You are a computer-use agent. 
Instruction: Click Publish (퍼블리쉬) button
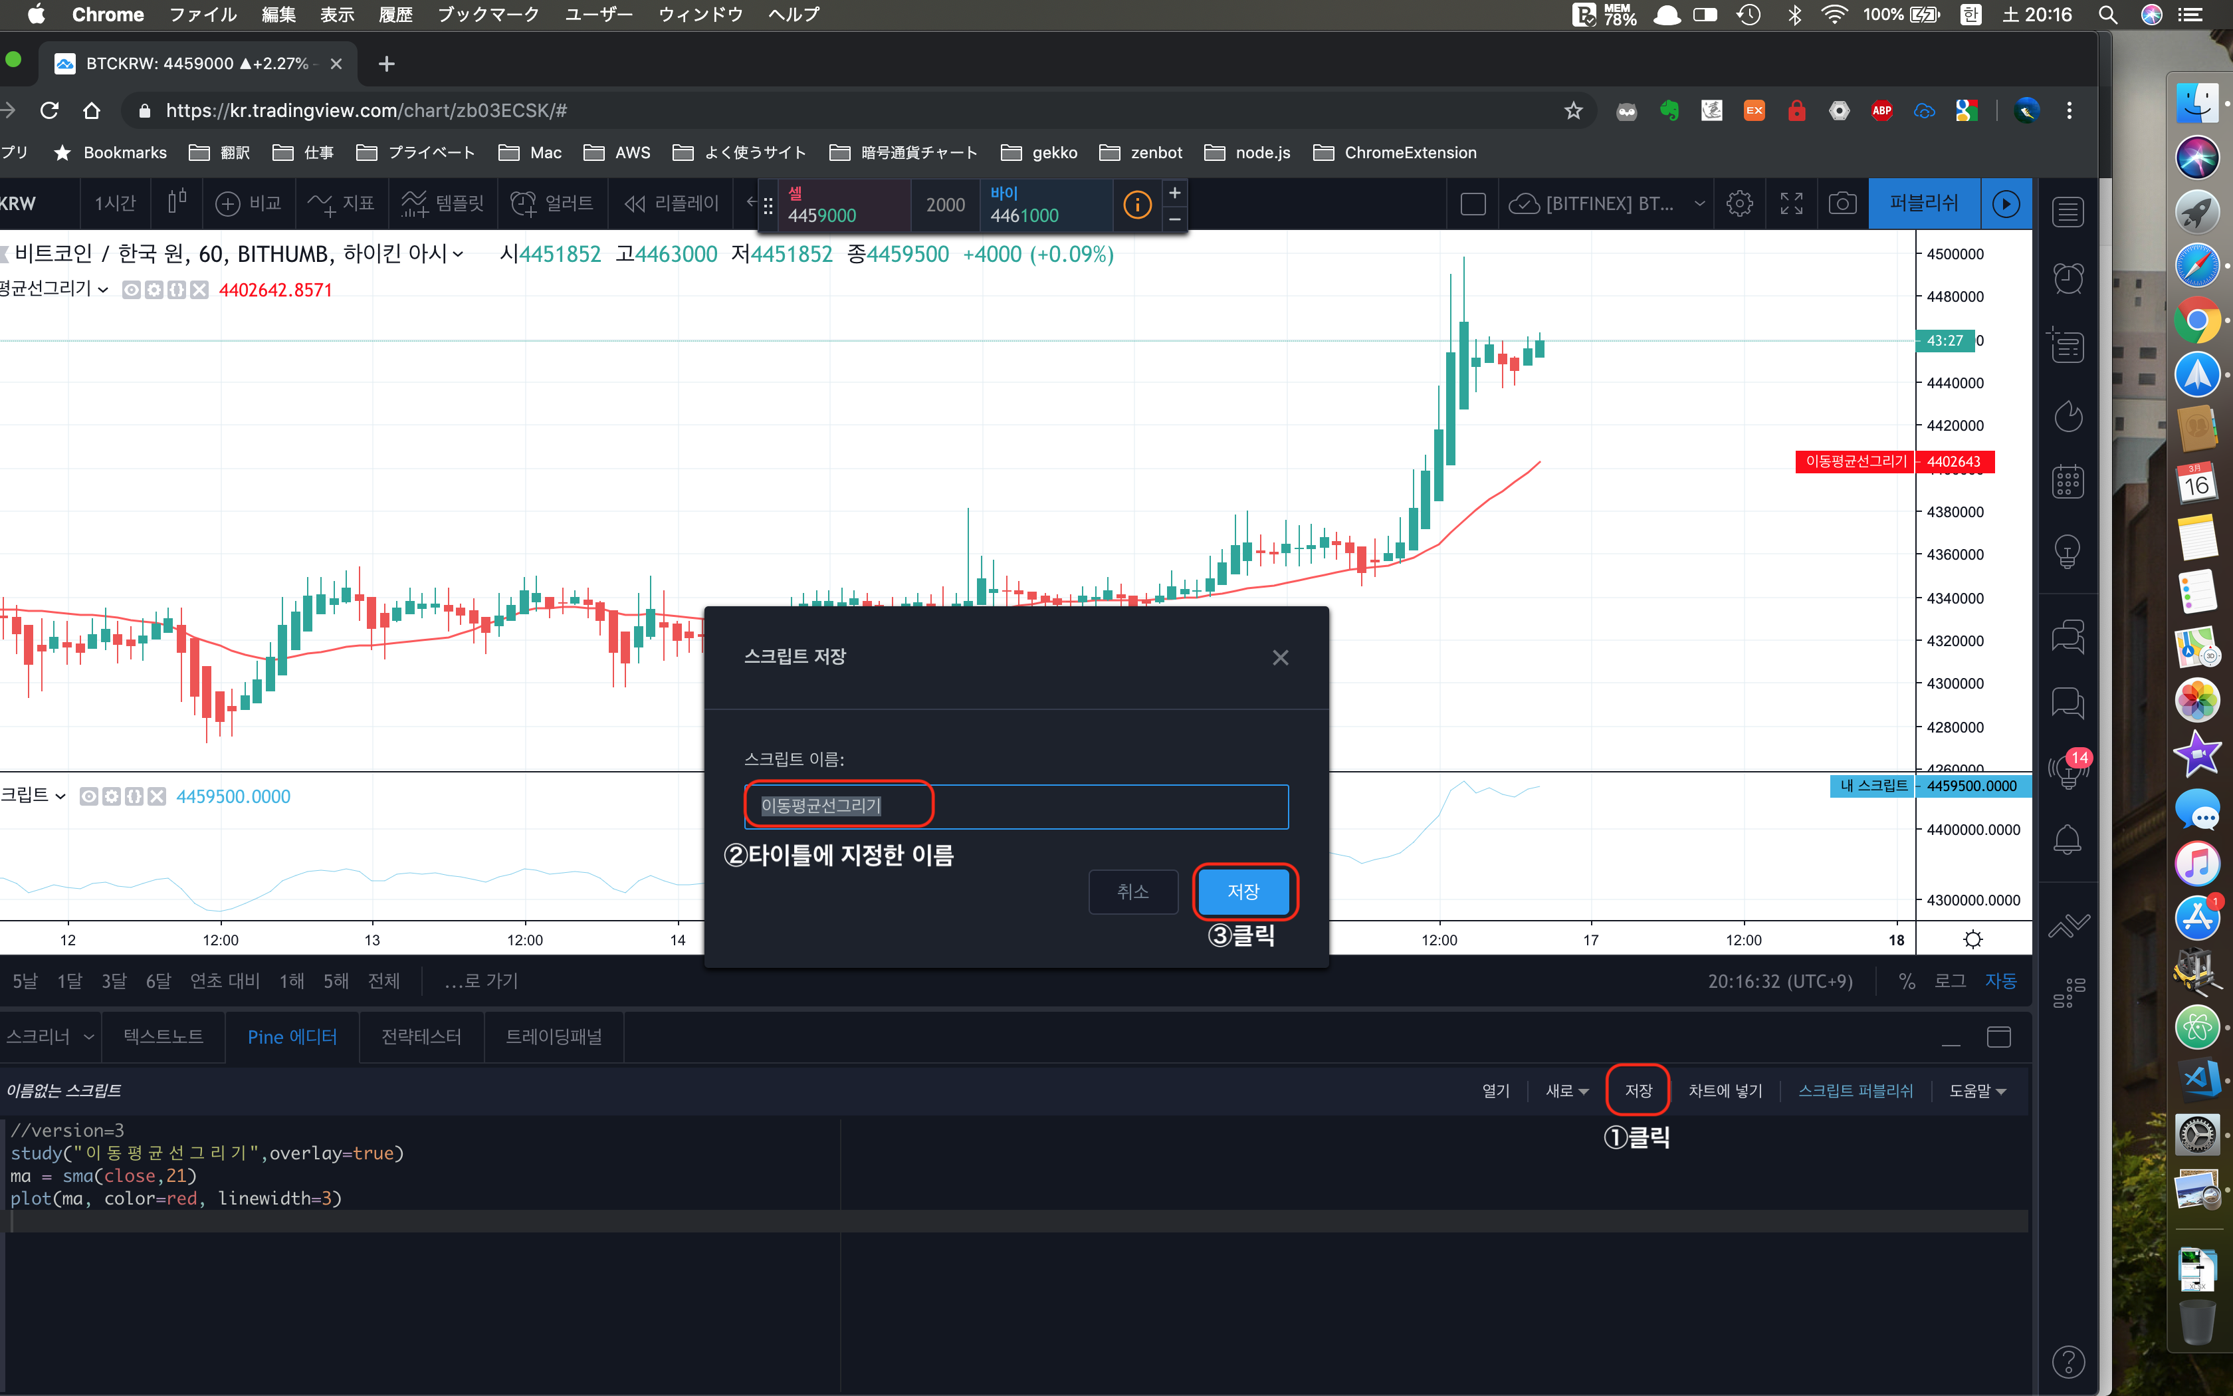click(x=1923, y=203)
